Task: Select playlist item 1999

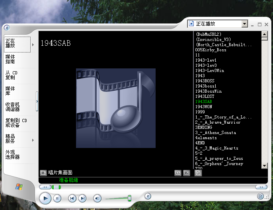Action: point(200,112)
